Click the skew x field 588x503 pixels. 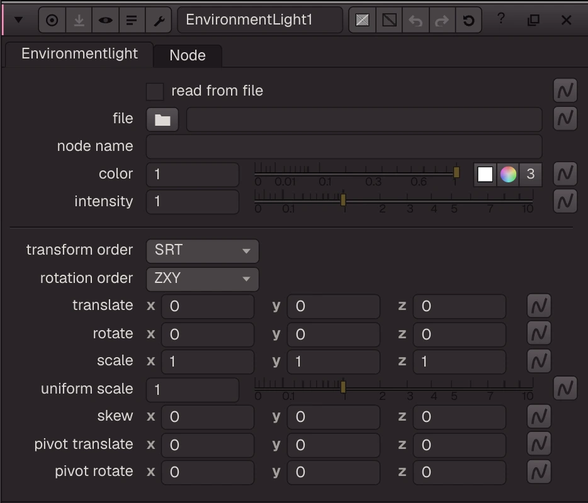coord(208,417)
